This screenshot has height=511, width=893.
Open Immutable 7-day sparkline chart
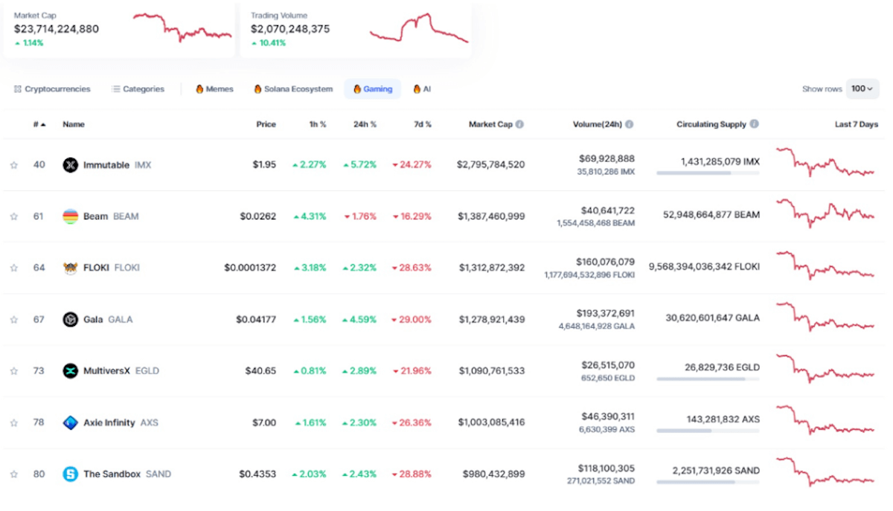(x=826, y=162)
